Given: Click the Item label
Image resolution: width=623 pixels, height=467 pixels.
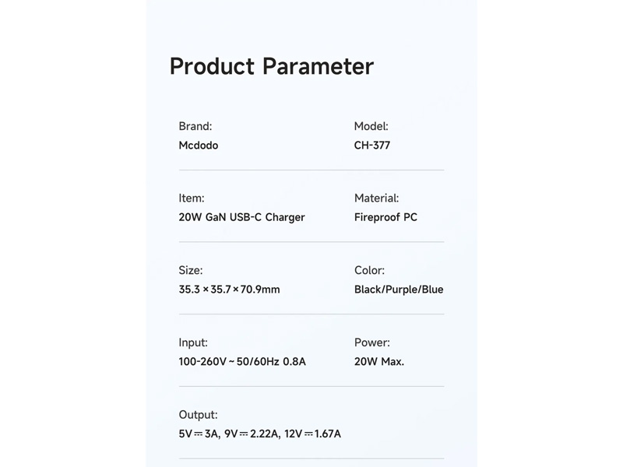Looking at the screenshot, I should tap(192, 198).
